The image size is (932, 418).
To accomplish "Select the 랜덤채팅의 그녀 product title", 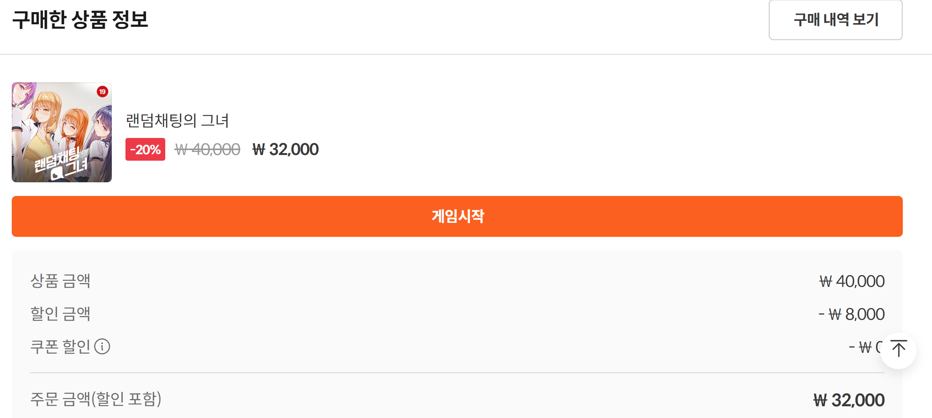I will [x=177, y=121].
